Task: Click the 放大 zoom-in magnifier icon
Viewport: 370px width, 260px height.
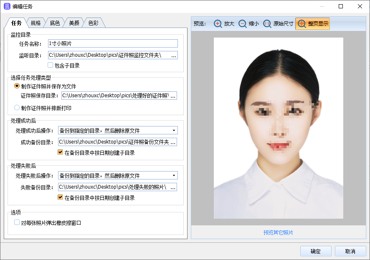Action: (x=218, y=23)
